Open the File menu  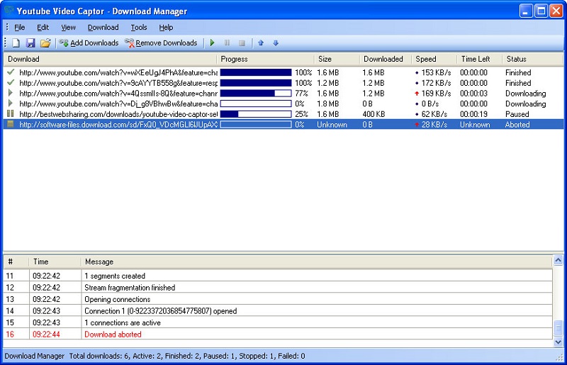tap(20, 28)
